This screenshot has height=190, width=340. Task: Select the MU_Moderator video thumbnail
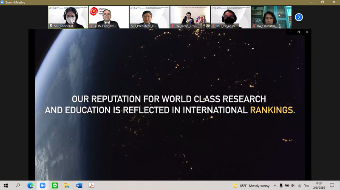pos(68,17)
